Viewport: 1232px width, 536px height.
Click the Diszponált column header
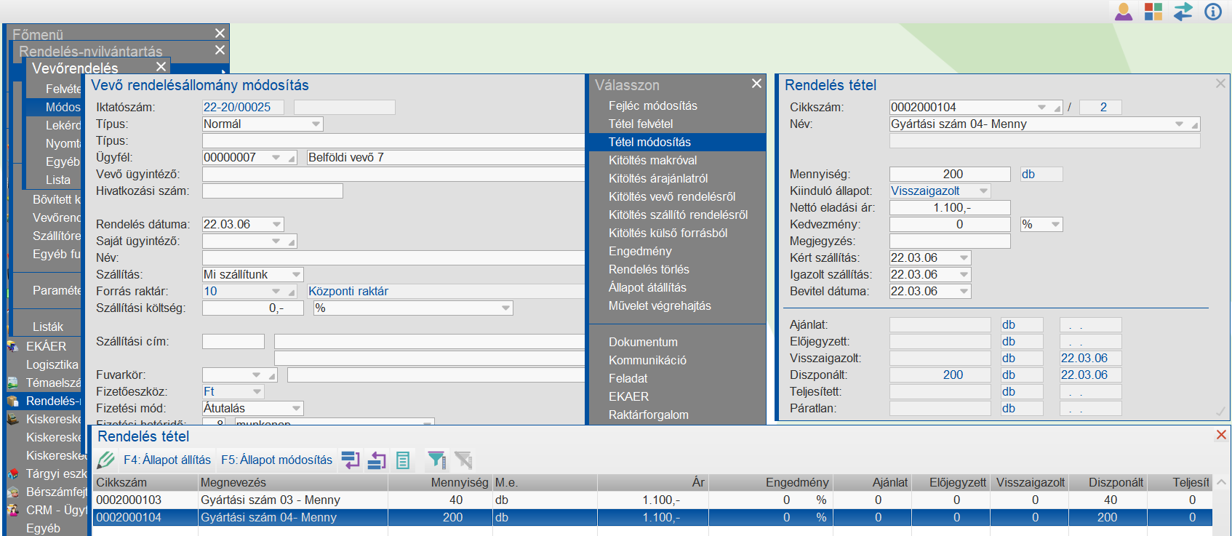pos(1107,483)
